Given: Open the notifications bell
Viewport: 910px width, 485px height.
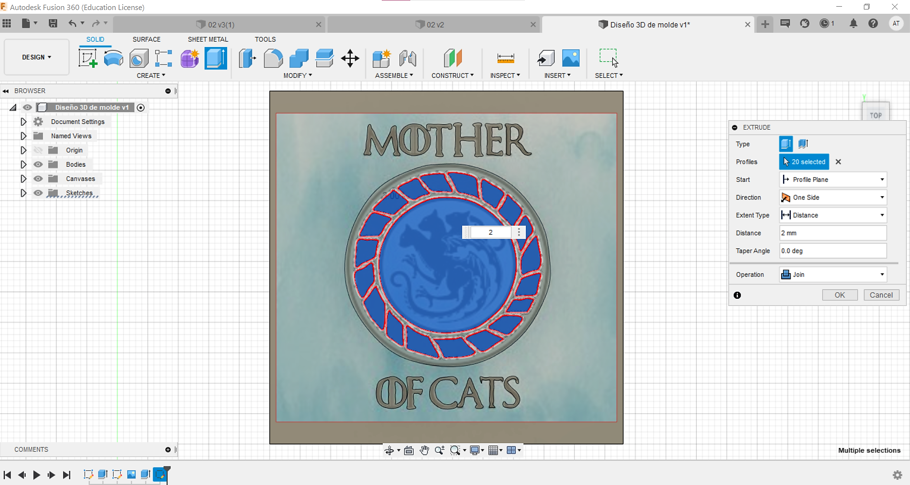Looking at the screenshot, I should point(853,23).
